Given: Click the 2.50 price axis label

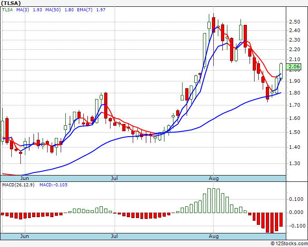Looking at the screenshot, I should pyautogui.click(x=295, y=22).
